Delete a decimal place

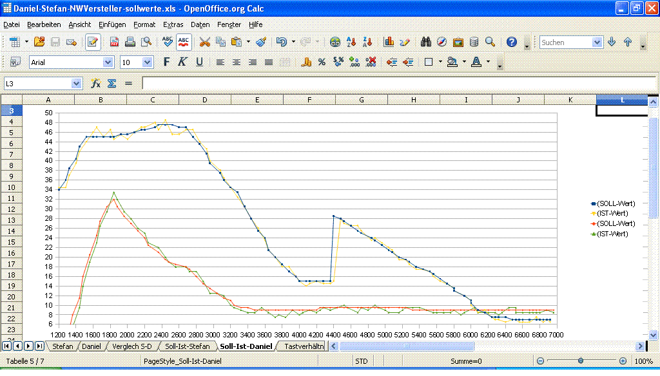(371, 62)
